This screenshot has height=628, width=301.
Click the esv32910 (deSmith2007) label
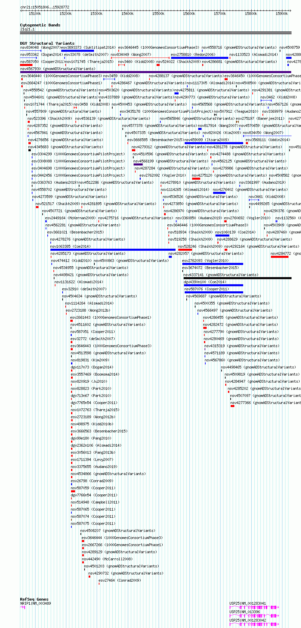coord(84,289)
